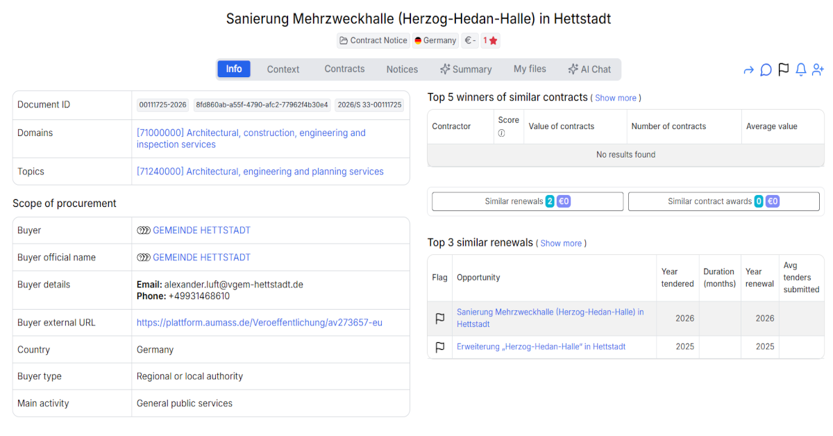Flag the Erweiterung Herzog-Hedan-Halle renewal row

pyautogui.click(x=440, y=347)
